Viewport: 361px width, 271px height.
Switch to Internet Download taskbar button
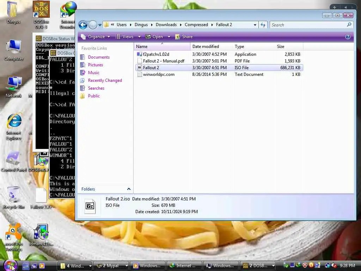coord(185,266)
